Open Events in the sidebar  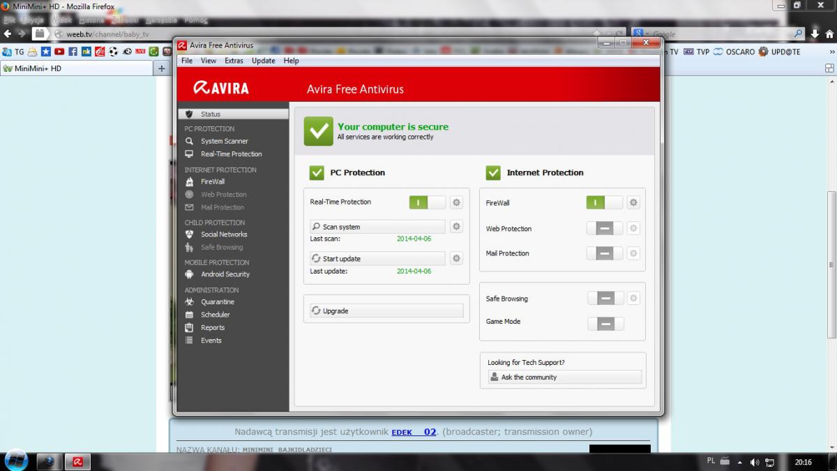tap(211, 341)
